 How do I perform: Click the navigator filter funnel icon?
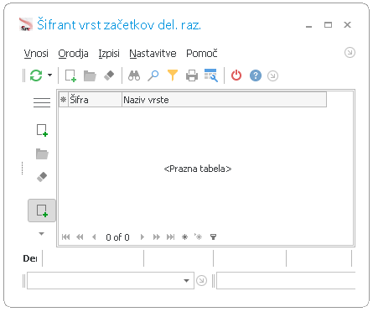pyautogui.click(x=213, y=237)
